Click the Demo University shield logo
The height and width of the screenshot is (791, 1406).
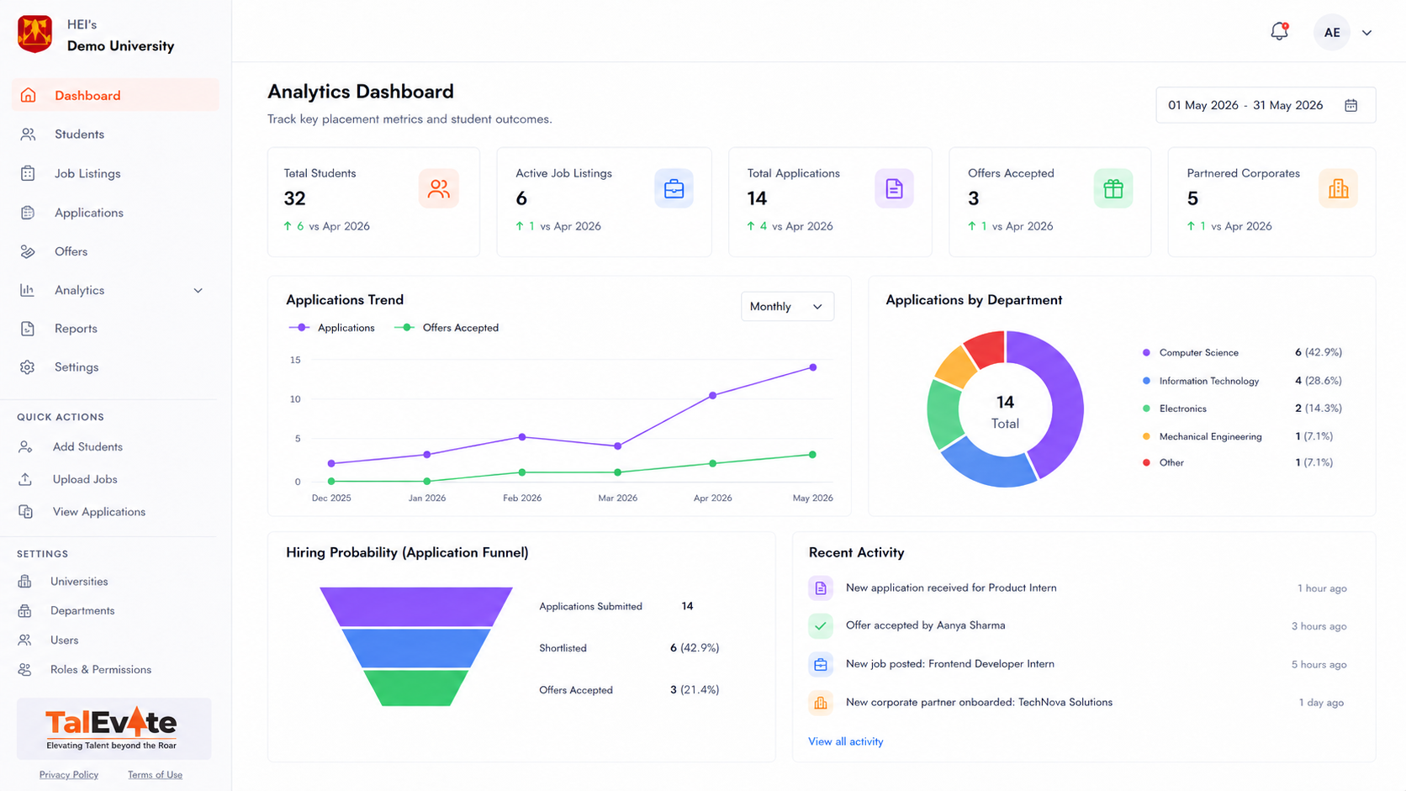(x=34, y=34)
